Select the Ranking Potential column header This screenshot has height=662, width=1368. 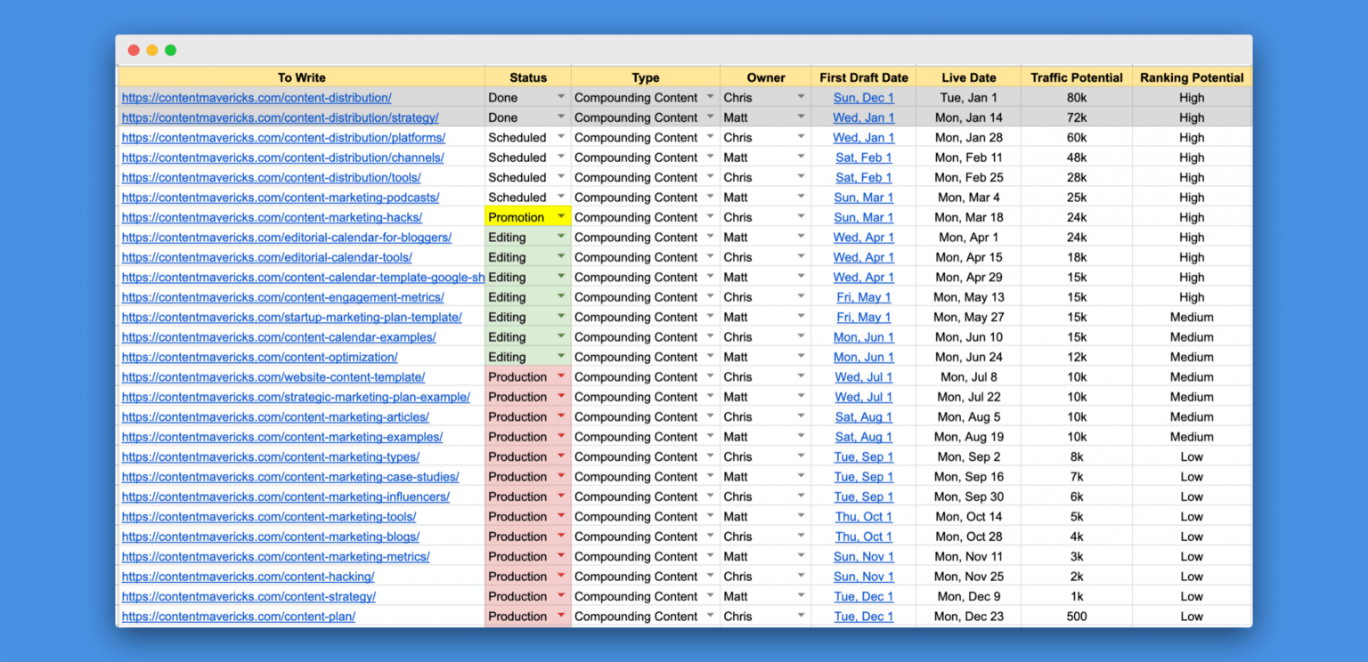click(x=1192, y=77)
